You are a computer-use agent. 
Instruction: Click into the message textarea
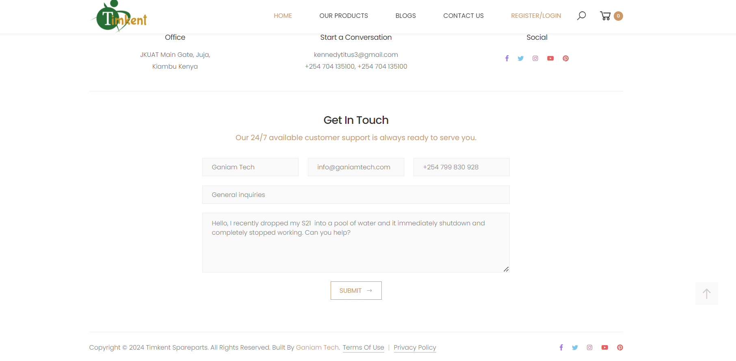pos(356,242)
